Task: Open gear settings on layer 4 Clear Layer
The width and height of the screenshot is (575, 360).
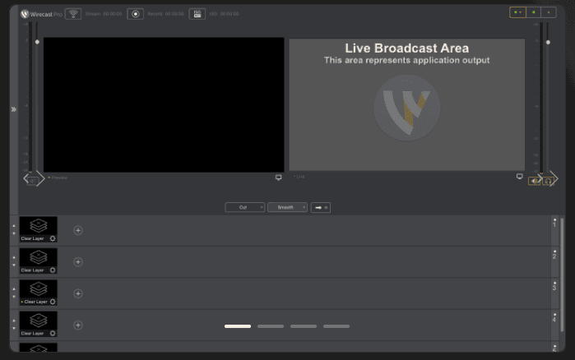Action: click(x=53, y=333)
